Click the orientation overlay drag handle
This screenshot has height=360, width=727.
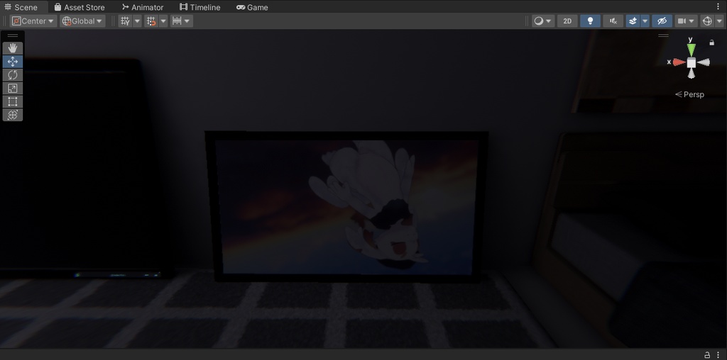click(664, 35)
